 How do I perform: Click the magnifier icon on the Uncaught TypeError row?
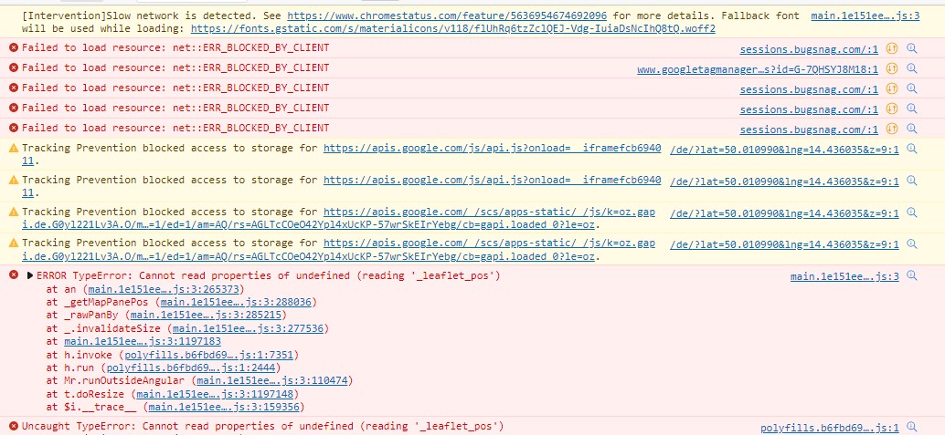911,427
